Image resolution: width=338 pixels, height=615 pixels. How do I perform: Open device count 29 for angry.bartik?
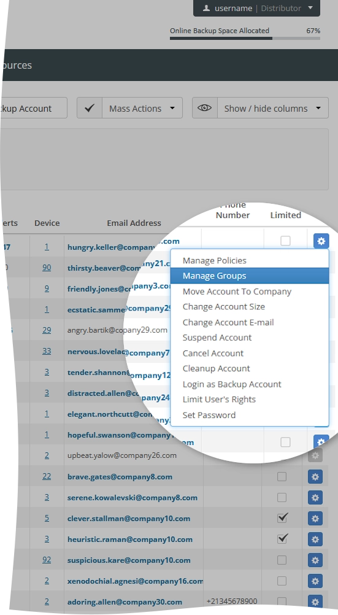click(x=47, y=330)
